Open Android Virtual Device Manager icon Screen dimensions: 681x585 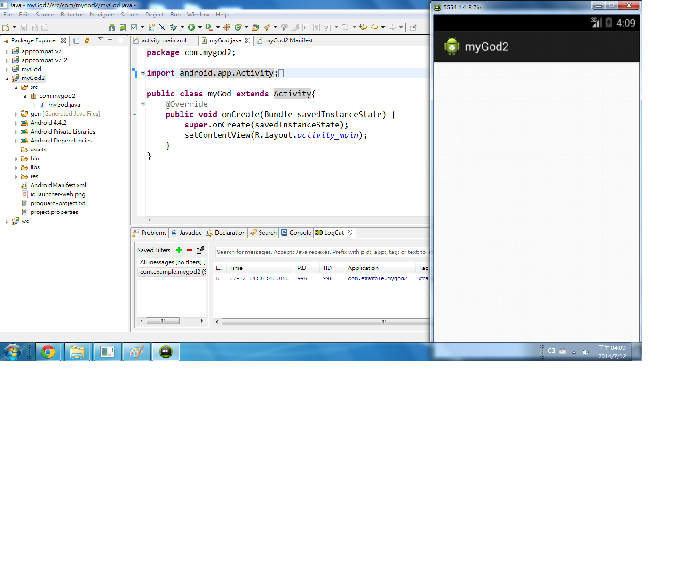pyautogui.click(x=123, y=27)
